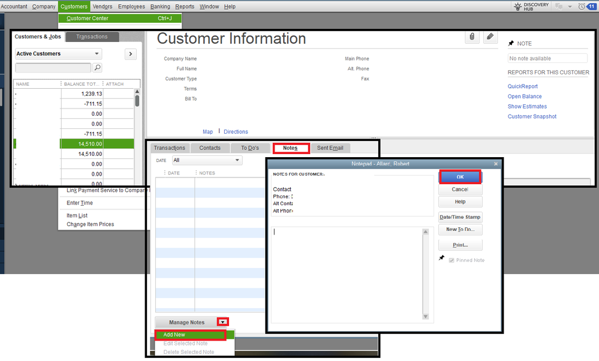The image size is (599, 361).
Task: Open the Open Balance report link
Action: coord(525,97)
